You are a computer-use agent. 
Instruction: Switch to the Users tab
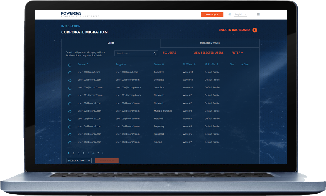[x=111, y=43]
